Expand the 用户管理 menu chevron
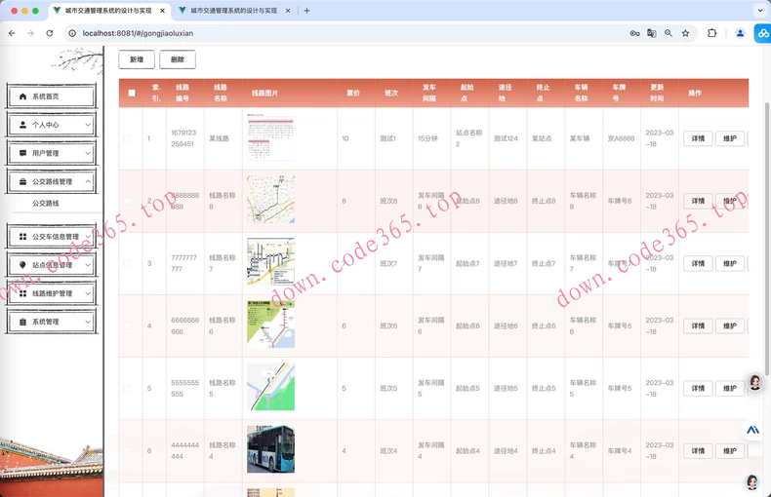Image resolution: width=771 pixels, height=497 pixels. [x=87, y=153]
